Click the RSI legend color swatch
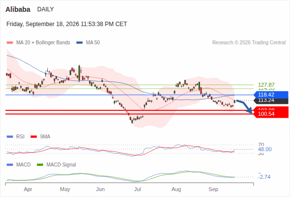 pyautogui.click(x=10, y=137)
